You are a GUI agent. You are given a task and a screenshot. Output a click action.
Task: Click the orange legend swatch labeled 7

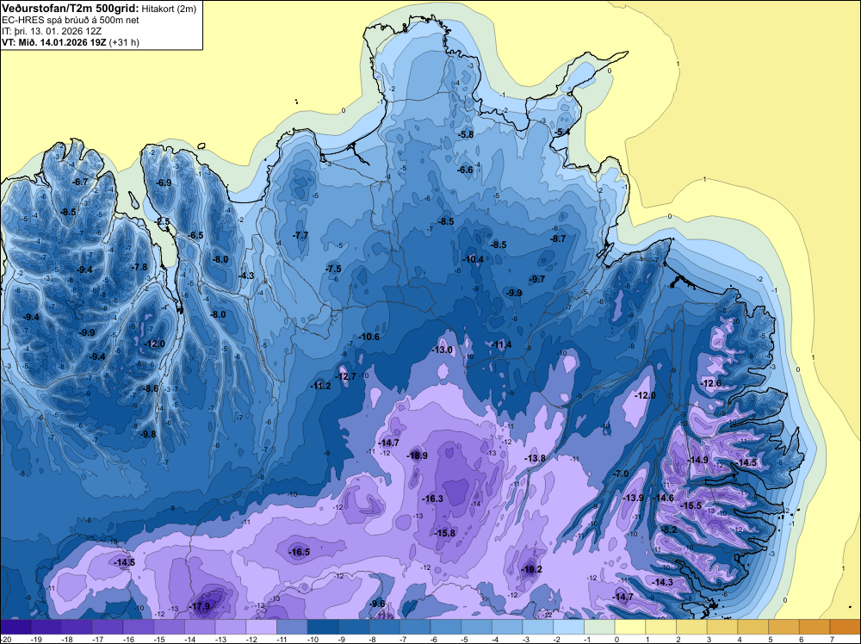(846, 627)
